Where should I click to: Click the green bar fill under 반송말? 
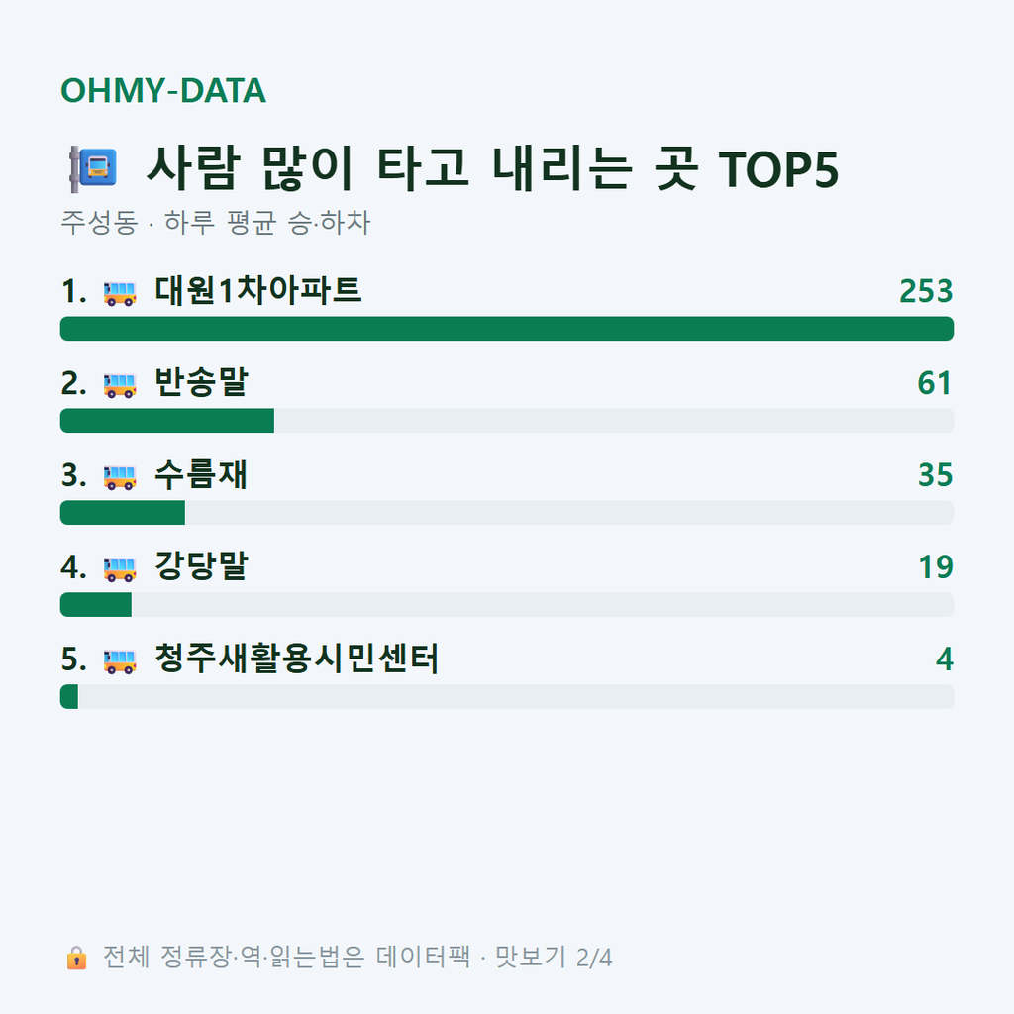(x=166, y=420)
